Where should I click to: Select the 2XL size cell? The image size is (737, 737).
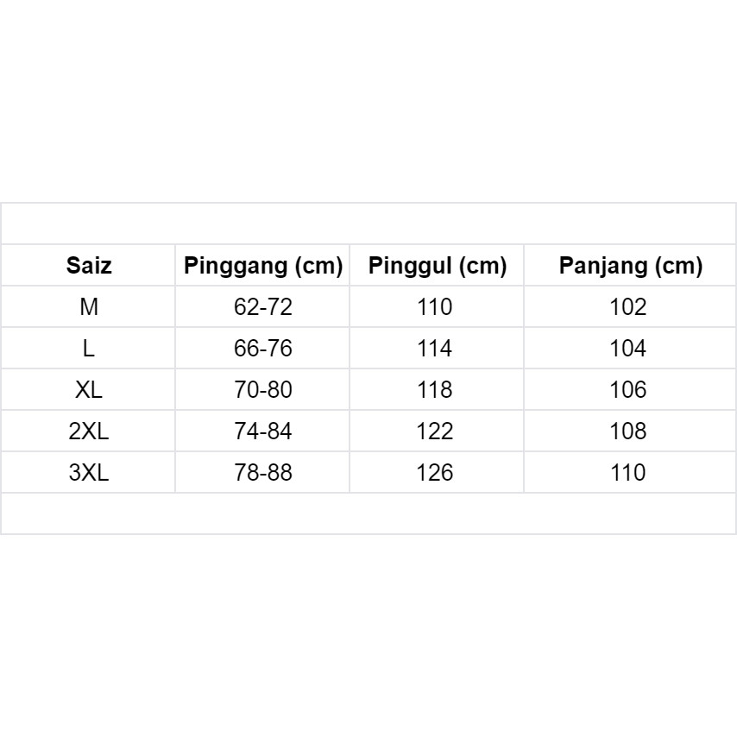(89, 431)
